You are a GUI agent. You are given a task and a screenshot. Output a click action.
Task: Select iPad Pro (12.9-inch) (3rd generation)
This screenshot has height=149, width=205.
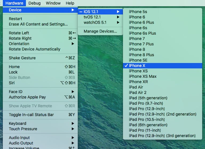(163, 136)
